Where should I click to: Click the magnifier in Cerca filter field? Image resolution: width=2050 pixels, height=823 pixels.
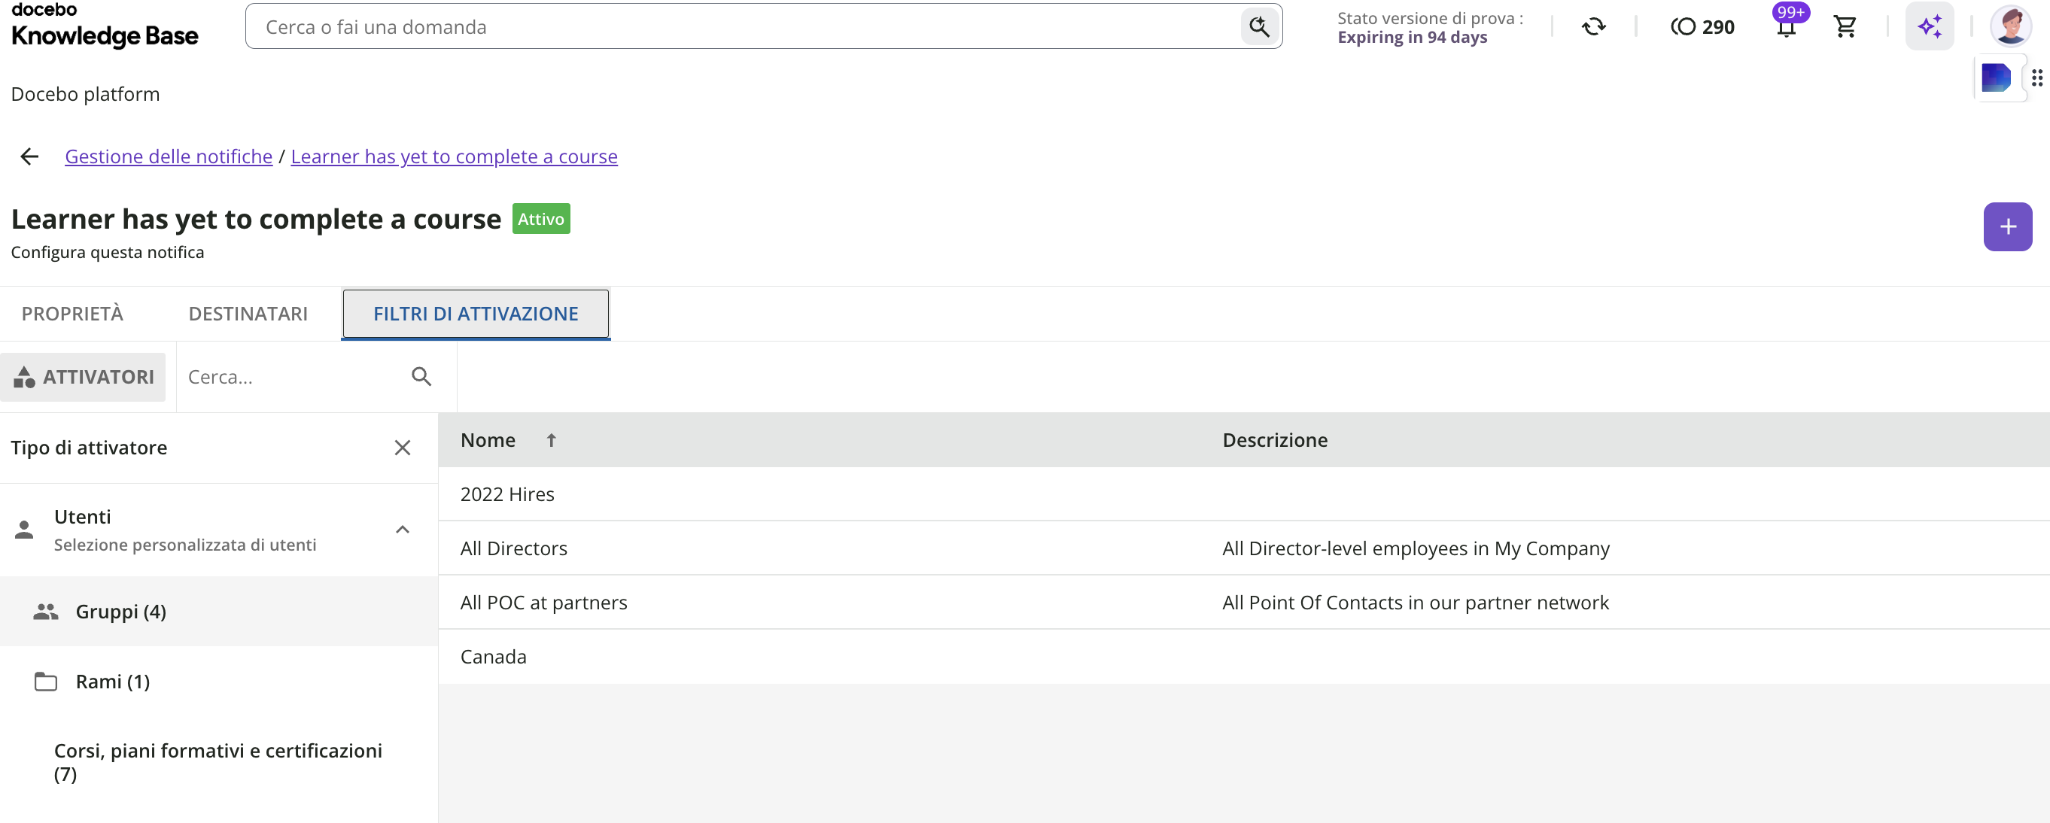[x=421, y=377]
